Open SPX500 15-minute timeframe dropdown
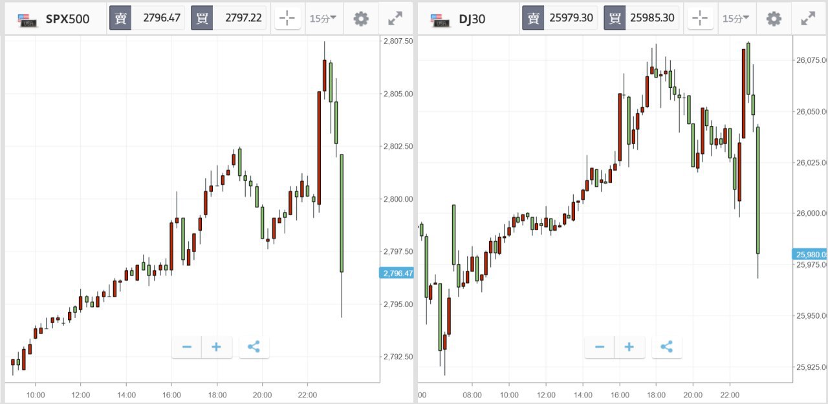This screenshot has width=828, height=404. click(x=323, y=19)
